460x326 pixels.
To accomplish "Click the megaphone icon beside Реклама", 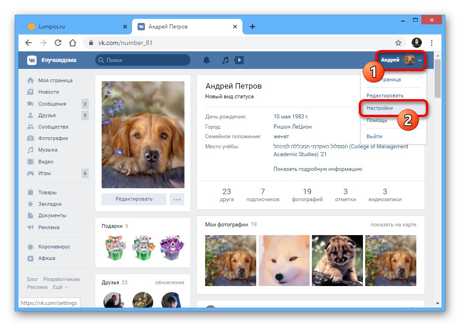I will [30, 227].
